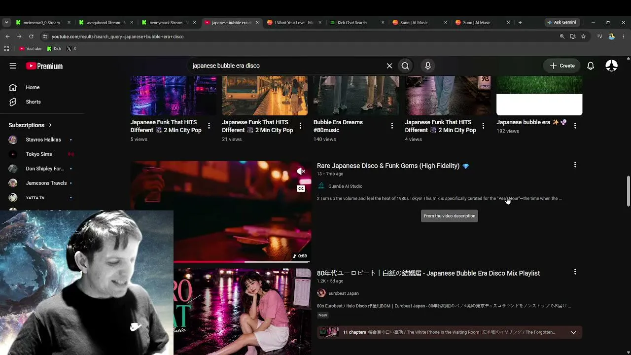Open the Japanese bubble era short title
The image size is (631, 355).
[x=531, y=122]
